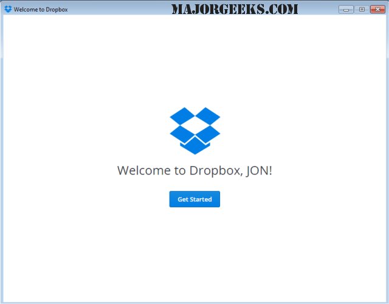This screenshot has height=304, width=389.
Task: Close the Welcome to Dropbox window
Action: tap(377, 10)
